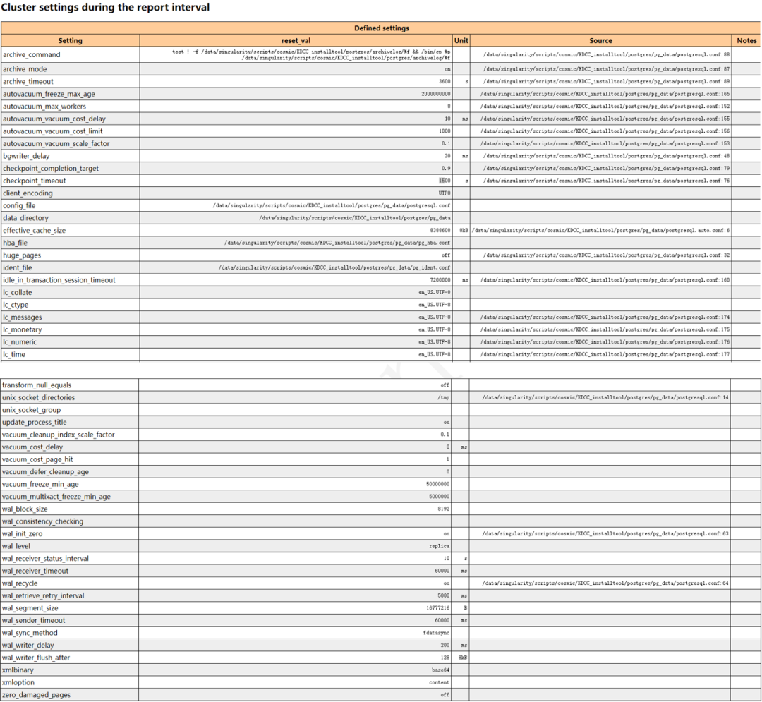Viewport: 762px width, 702px height.
Task: Select the 8kB unit for wal_writer_flush_after
Action: [x=463, y=658]
